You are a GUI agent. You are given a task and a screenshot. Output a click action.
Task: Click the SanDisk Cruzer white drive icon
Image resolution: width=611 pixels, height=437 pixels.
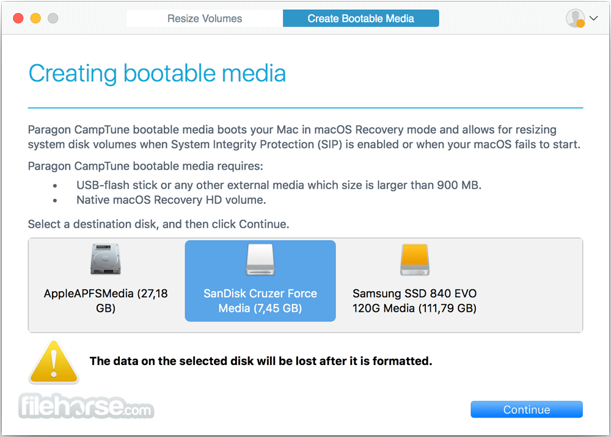260,259
